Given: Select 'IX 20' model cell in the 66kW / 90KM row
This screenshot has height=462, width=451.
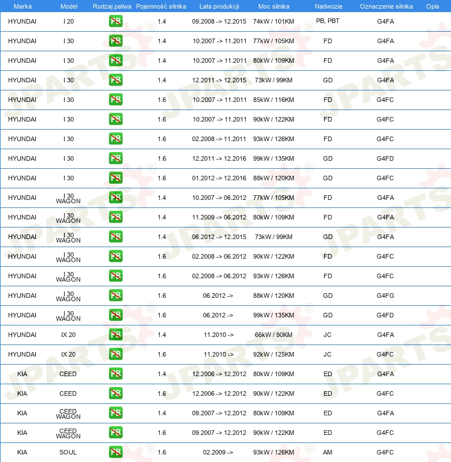Looking at the screenshot, I should coord(69,335).
